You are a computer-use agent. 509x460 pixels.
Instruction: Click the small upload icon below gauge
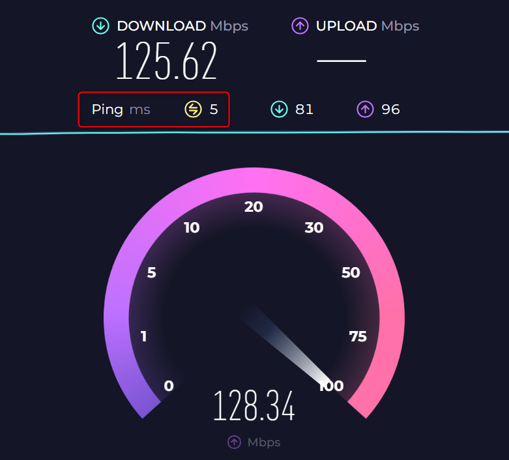(x=234, y=442)
